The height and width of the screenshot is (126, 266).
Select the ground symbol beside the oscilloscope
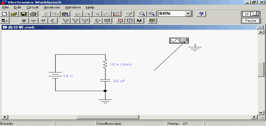195,47
